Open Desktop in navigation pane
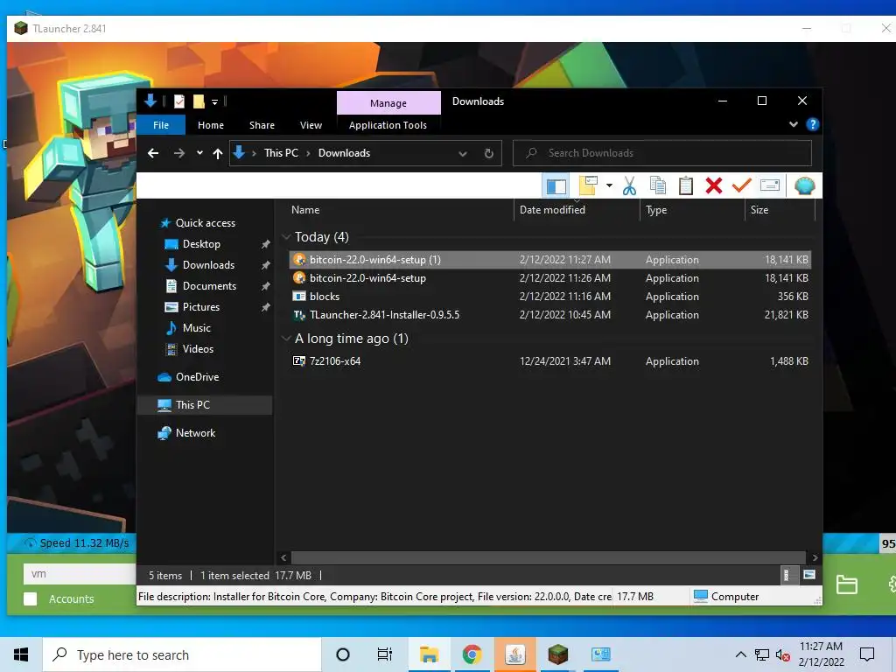 tap(201, 244)
